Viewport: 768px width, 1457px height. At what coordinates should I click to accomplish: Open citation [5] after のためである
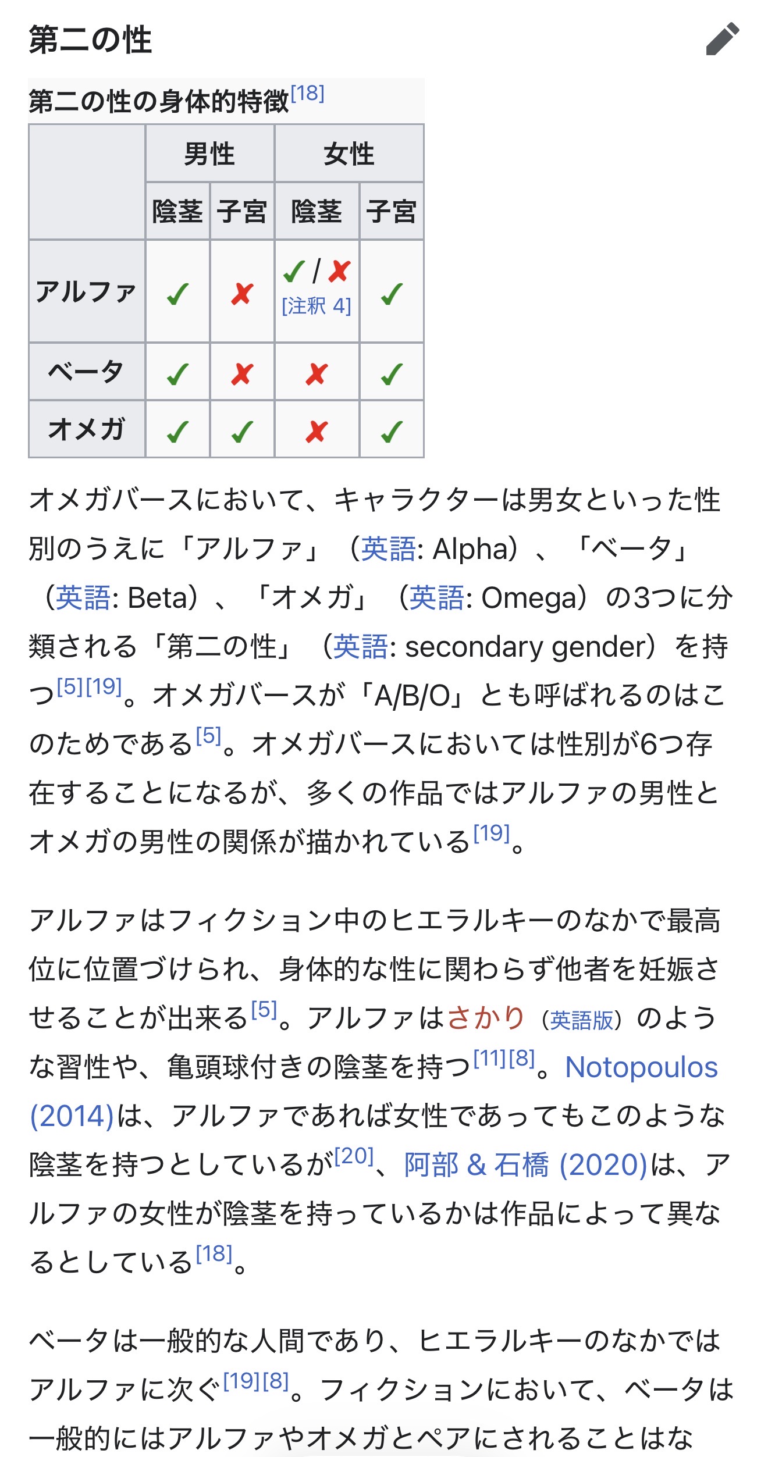pos(208,736)
